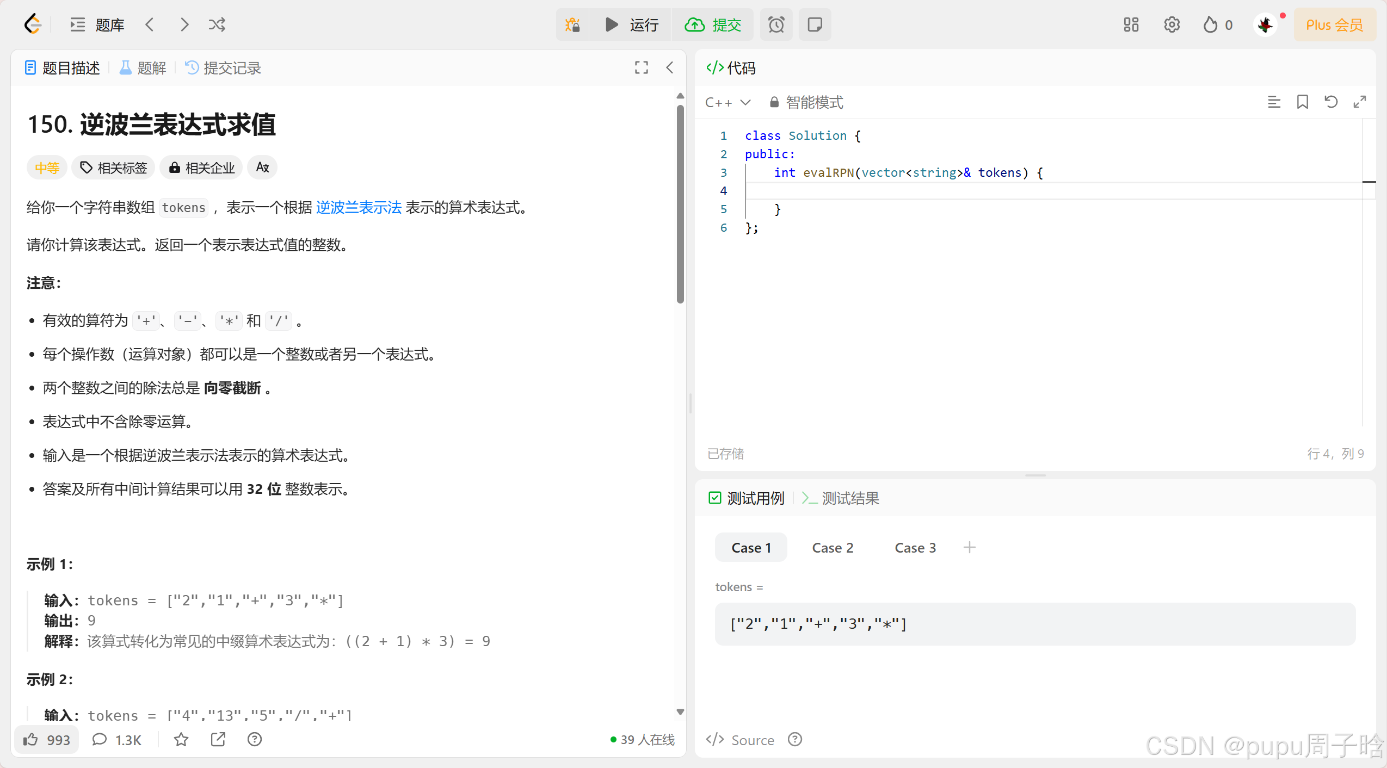This screenshot has width=1387, height=768.
Task: Open the sticky notes icon
Action: click(x=815, y=25)
